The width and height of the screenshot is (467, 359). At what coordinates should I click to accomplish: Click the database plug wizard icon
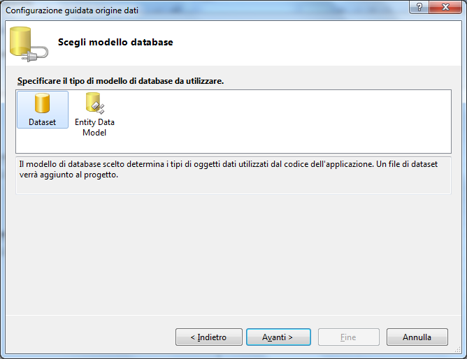(29, 44)
